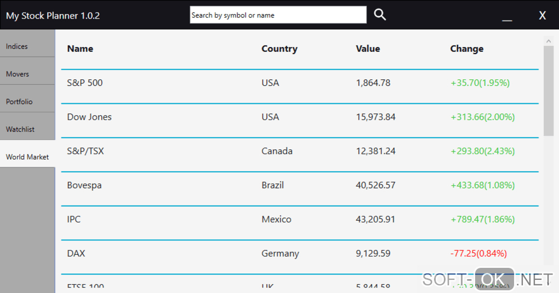Image resolution: width=559 pixels, height=293 pixels.
Task: Focus the search by symbol input field
Action: pos(278,15)
